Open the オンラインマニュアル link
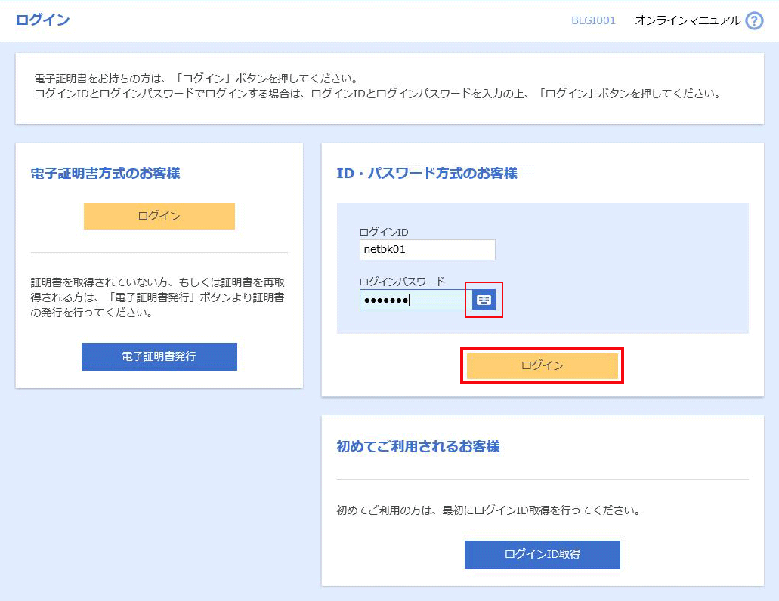Screen dimensions: 779x601 [687, 21]
